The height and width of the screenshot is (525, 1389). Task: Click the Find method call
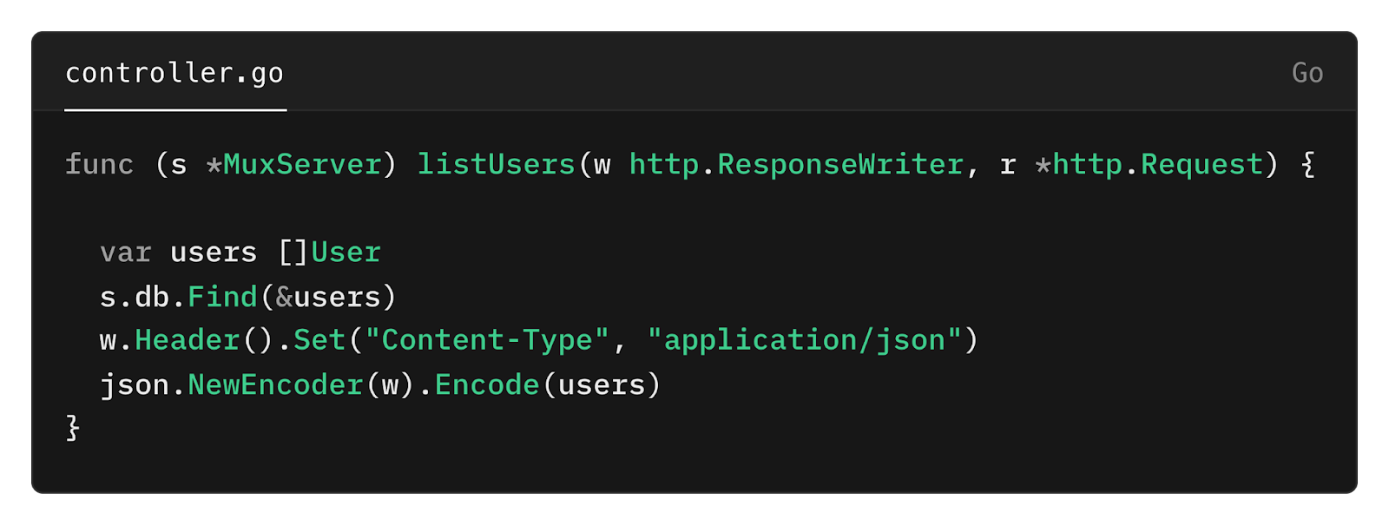point(222,297)
